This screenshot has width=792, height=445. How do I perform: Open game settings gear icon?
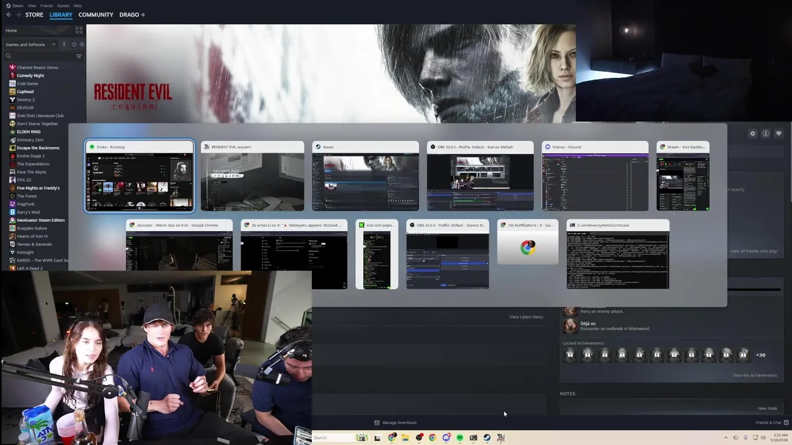[752, 133]
